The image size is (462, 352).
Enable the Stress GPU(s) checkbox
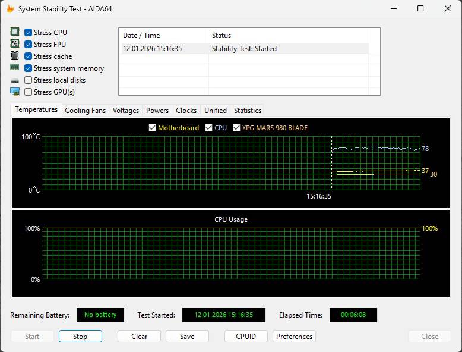point(28,92)
